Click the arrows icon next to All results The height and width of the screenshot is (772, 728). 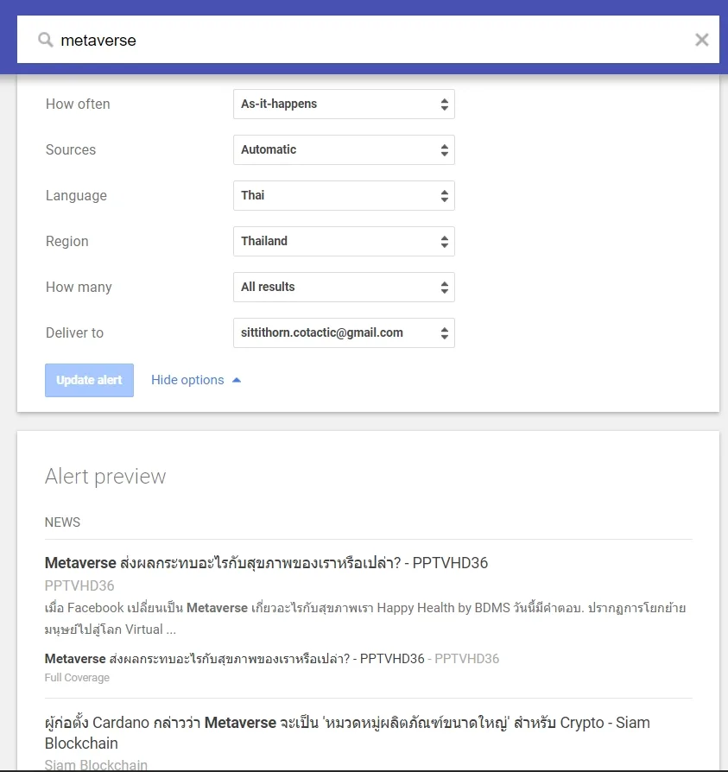click(x=443, y=287)
